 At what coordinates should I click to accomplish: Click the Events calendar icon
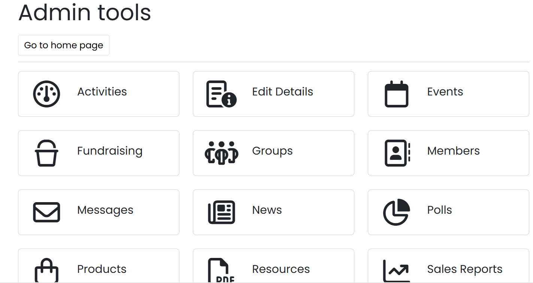pyautogui.click(x=397, y=94)
